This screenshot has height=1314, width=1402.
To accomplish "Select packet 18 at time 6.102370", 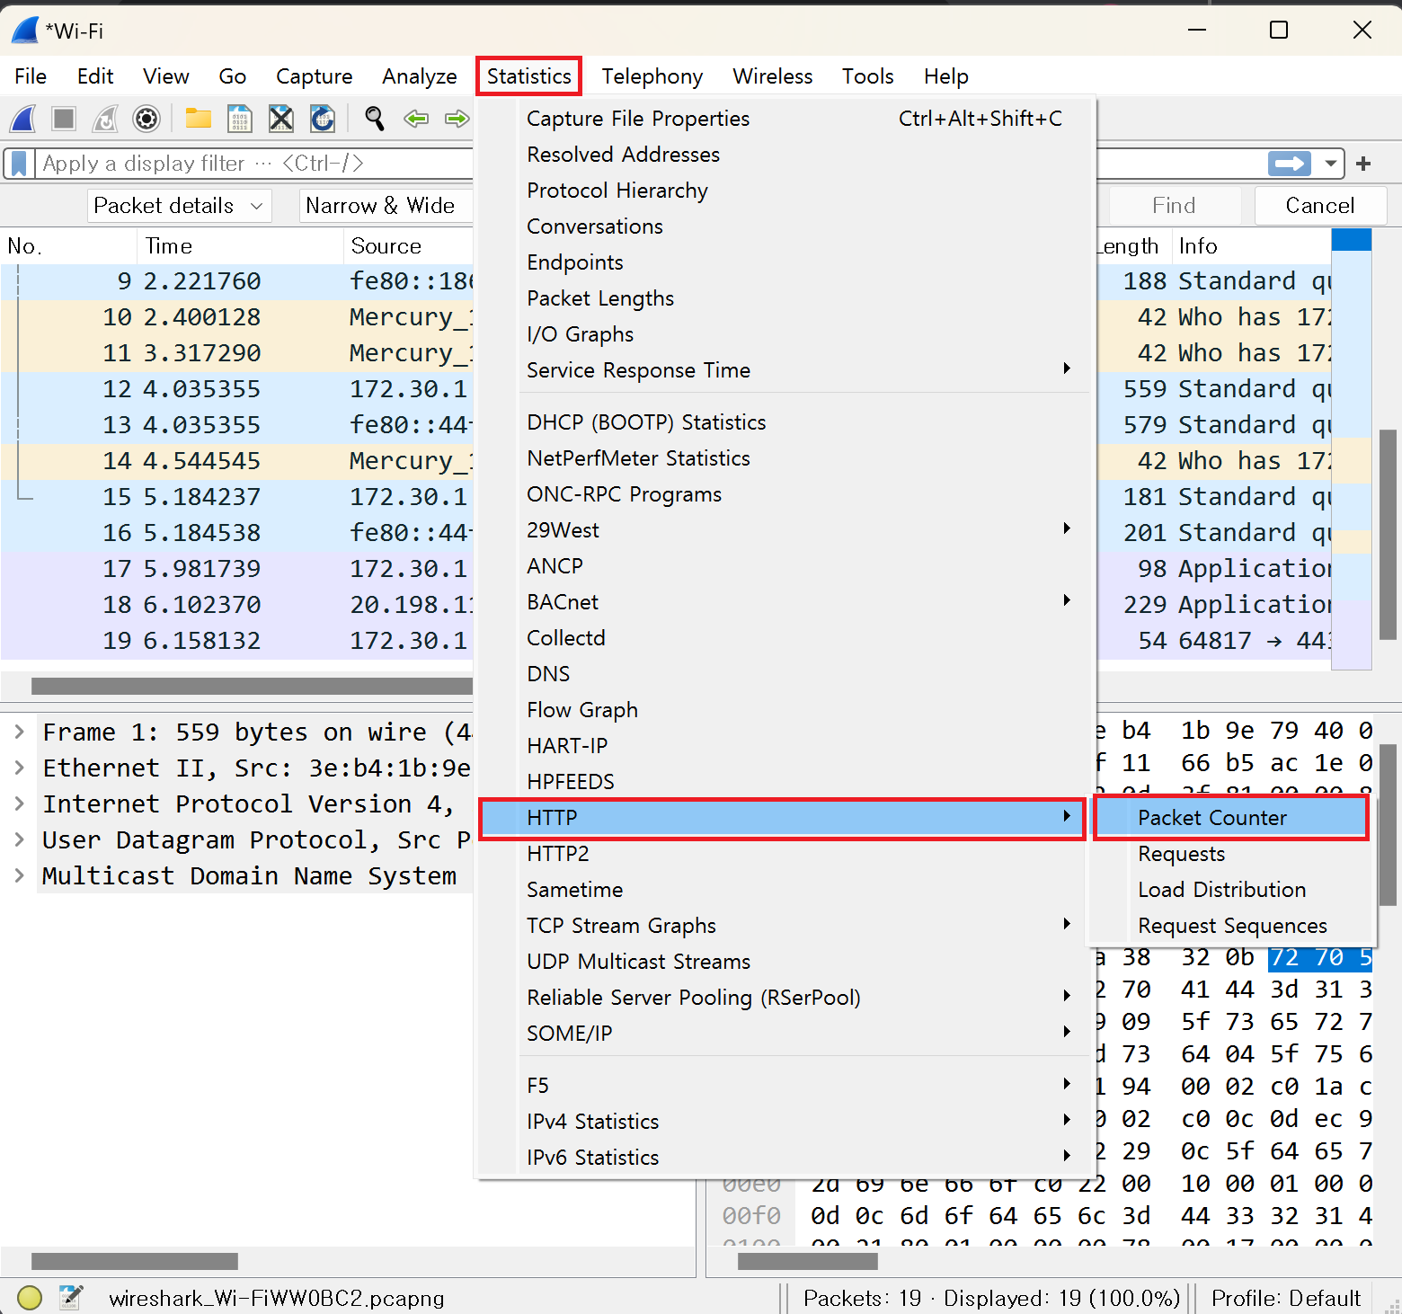I will 237,605.
